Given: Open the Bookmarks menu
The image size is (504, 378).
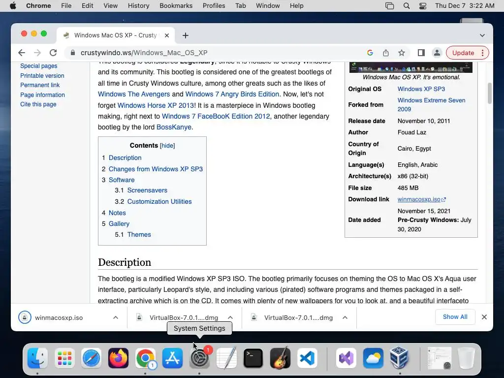Looking at the screenshot, I should (x=176, y=6).
